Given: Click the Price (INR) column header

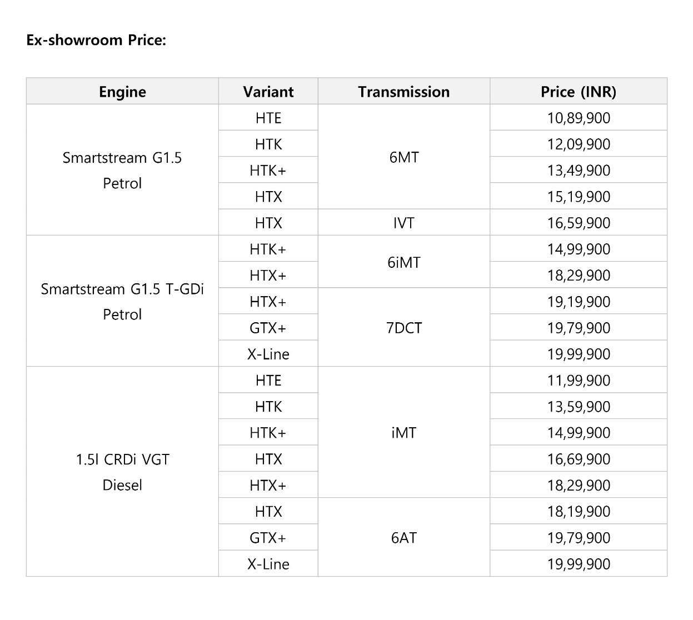Looking at the screenshot, I should tap(579, 92).
